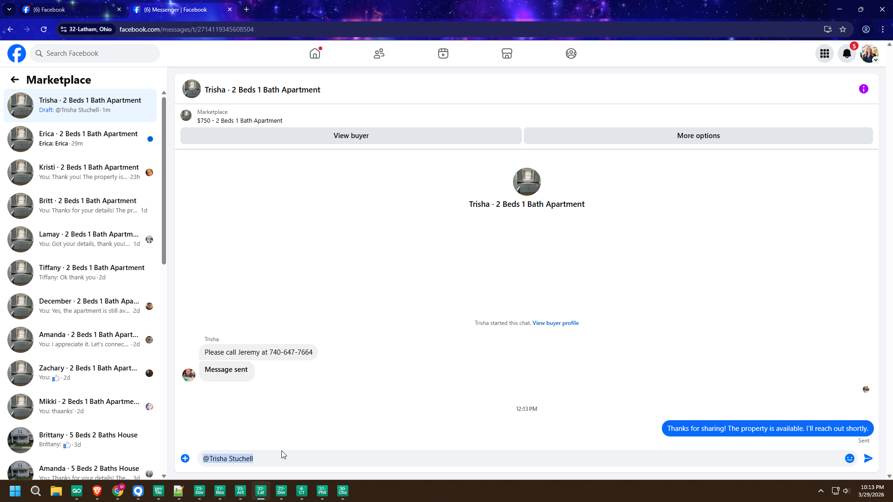Click the listing thumbnail in the chat header
Image resolution: width=893 pixels, height=502 pixels.
(x=191, y=89)
